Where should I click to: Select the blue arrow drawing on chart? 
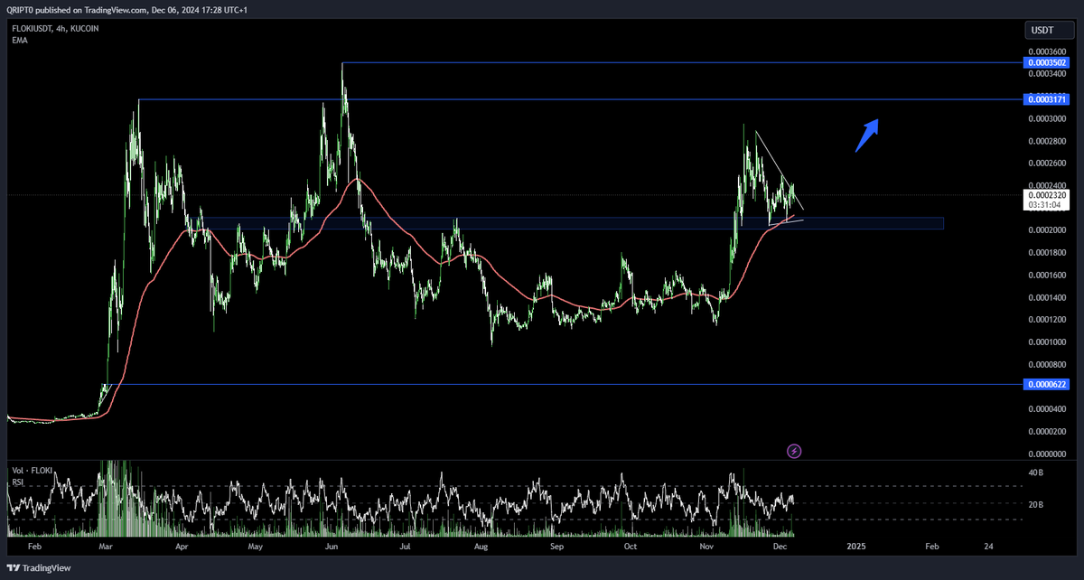[x=868, y=134]
